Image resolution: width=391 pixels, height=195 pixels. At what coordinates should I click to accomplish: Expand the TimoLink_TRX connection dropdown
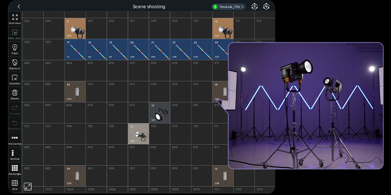pos(228,7)
